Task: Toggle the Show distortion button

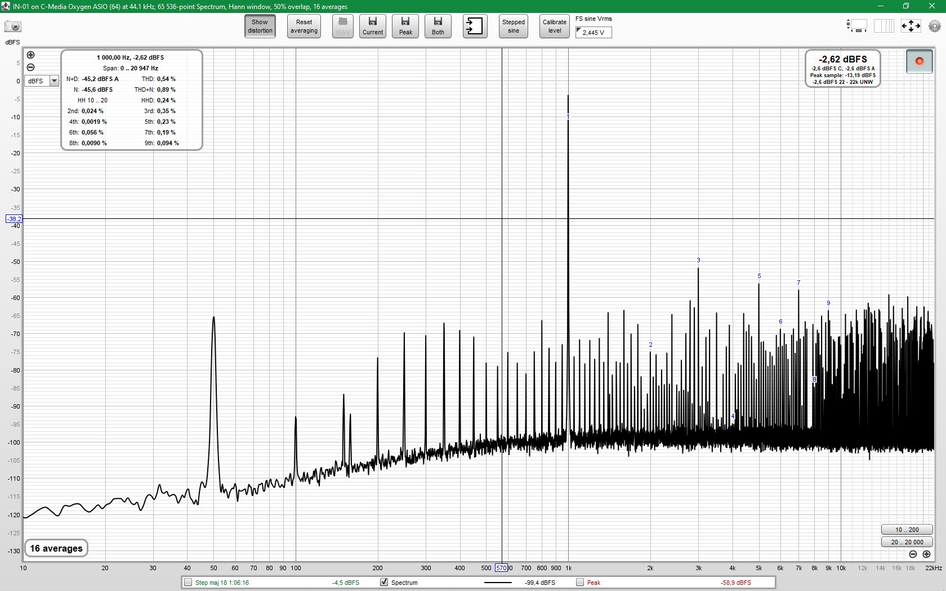Action: pos(260,26)
